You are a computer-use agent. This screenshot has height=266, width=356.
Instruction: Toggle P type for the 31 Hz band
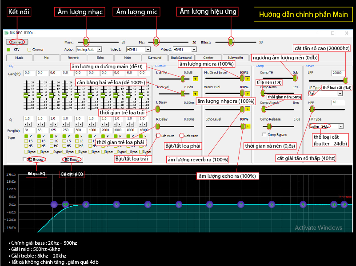tap(26, 136)
